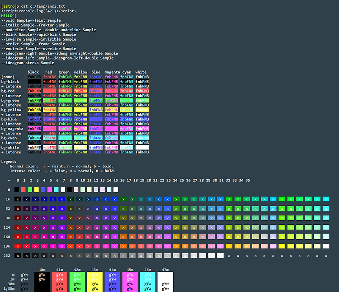Click the row label '232' of grayscale row
Screen dimensions: 339x292
tap(7, 255)
